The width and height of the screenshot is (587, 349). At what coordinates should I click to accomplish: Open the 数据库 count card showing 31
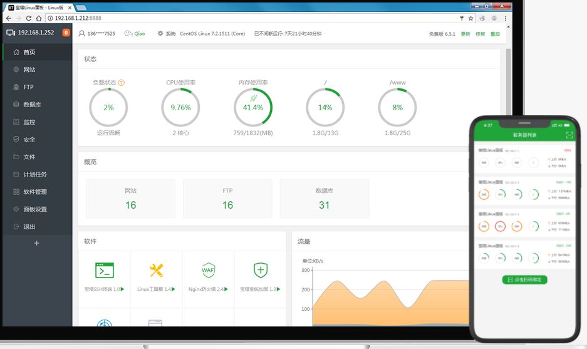(325, 199)
